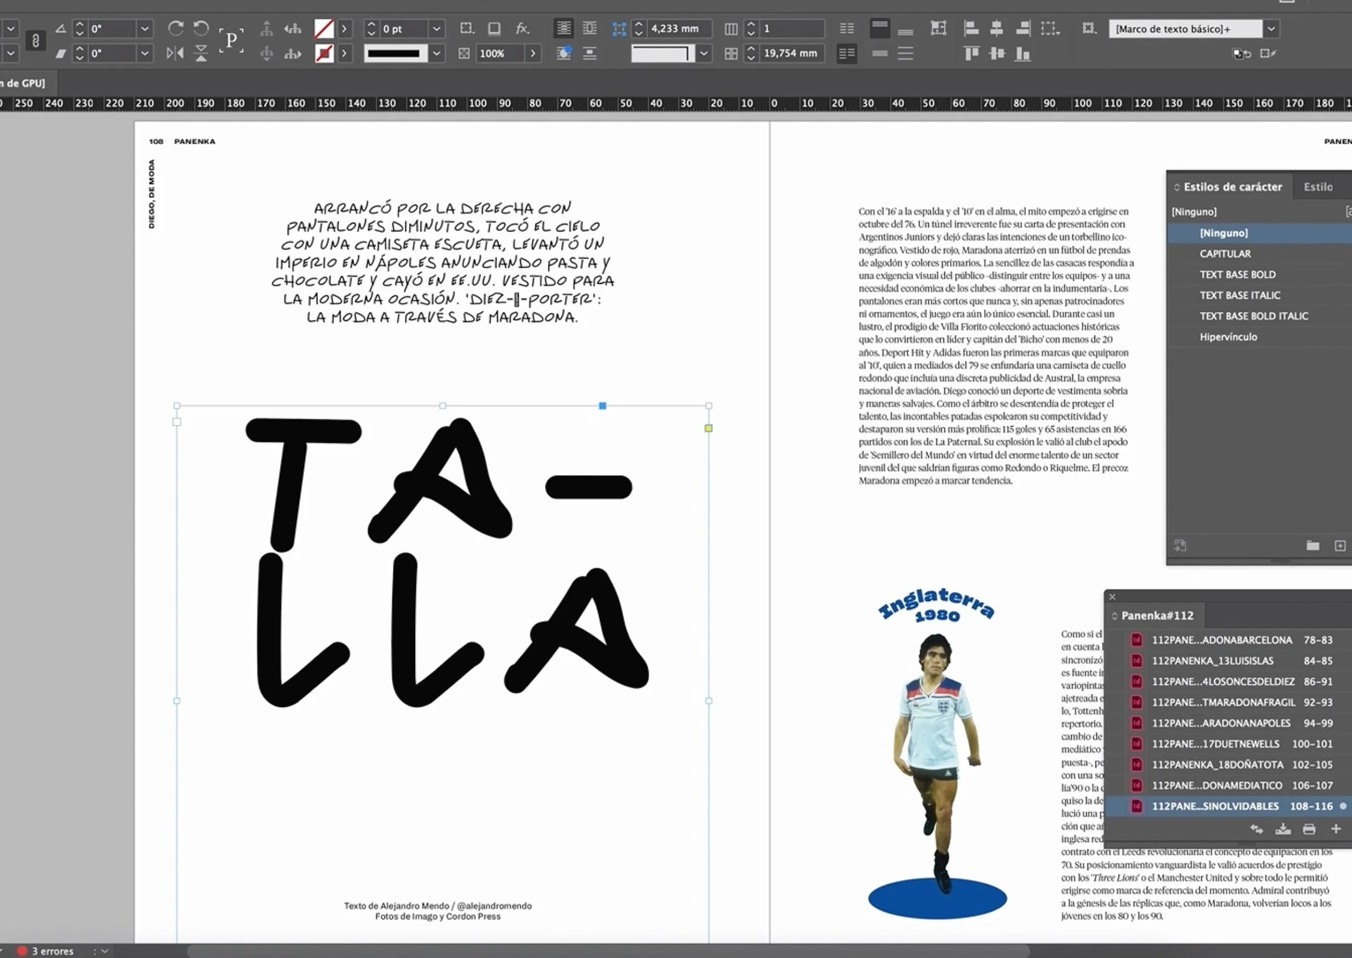Align objects to left edges
The image size is (1352, 958).
pyautogui.click(x=971, y=28)
